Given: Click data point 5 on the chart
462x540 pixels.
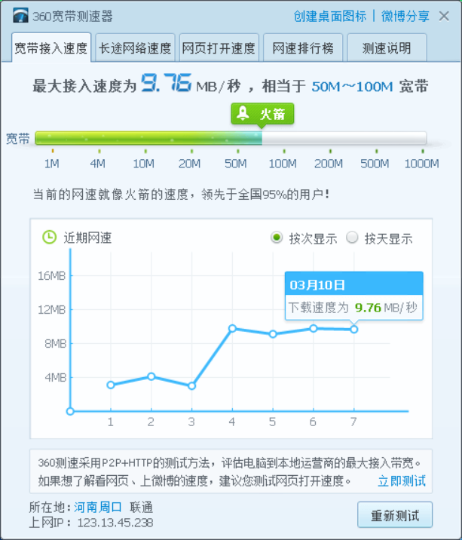Looking at the screenshot, I should tap(273, 334).
